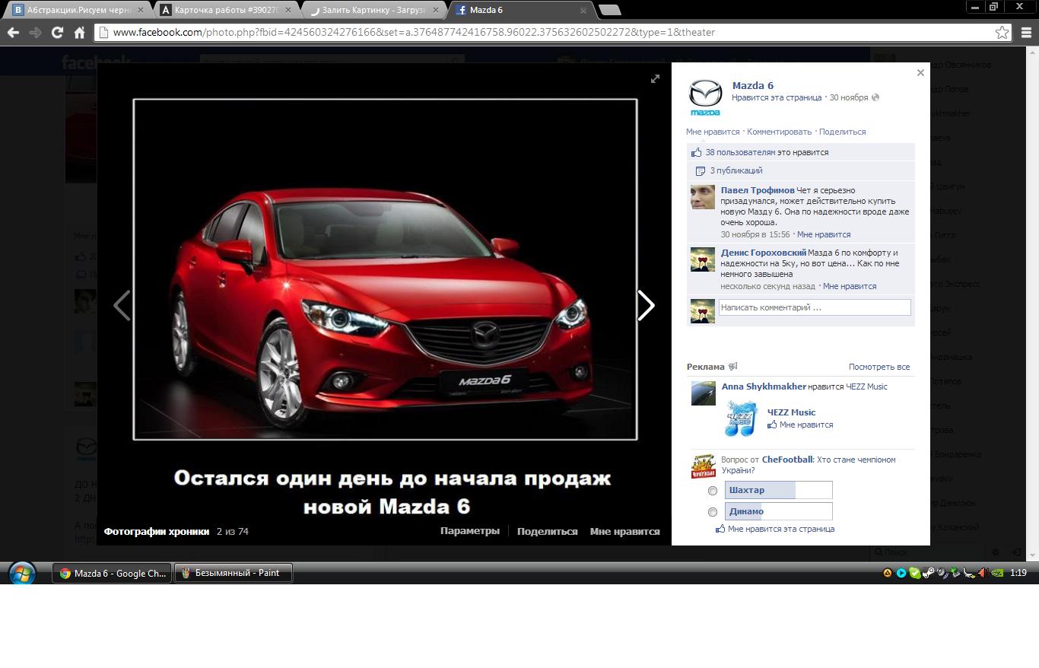
Task: Click Павел Трофимов's avatar
Action: tap(702, 197)
